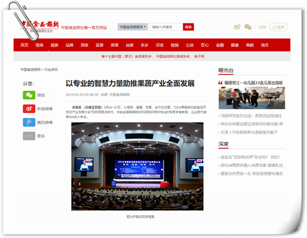Expand the search scope dropdown
Viewport: 307px width, 238px height.
tap(133, 27)
